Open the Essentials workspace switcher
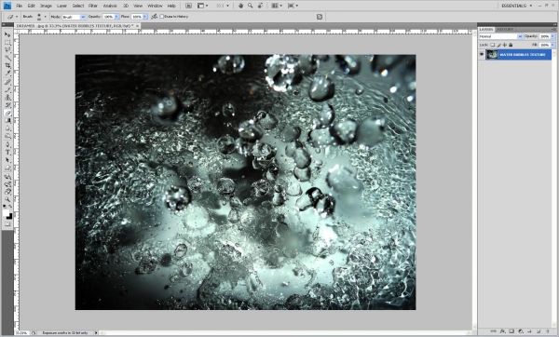 click(517, 6)
